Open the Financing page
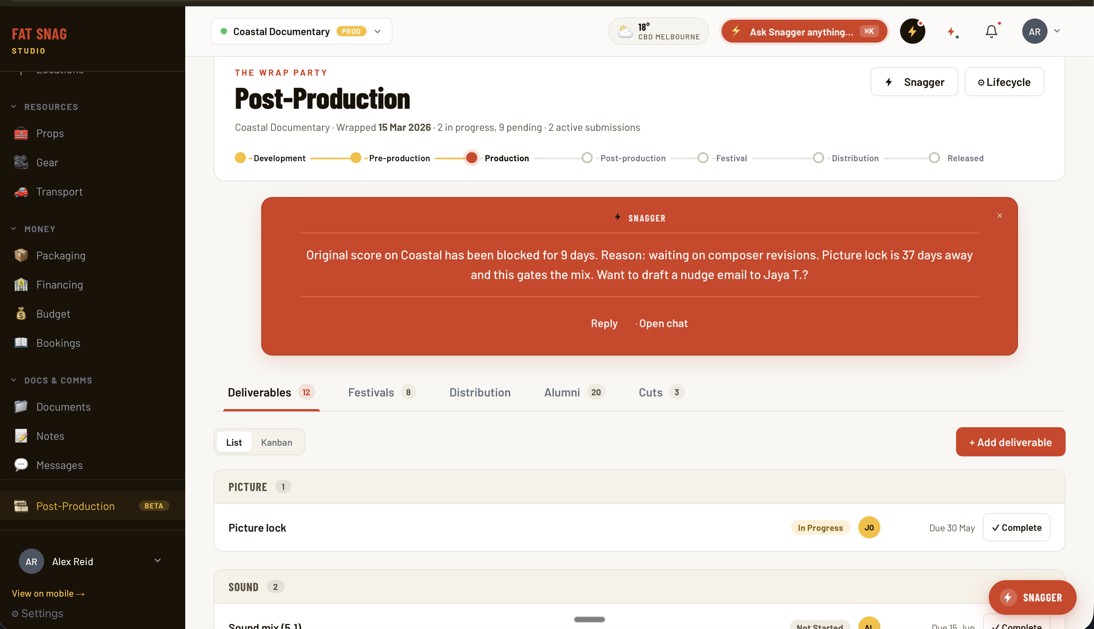This screenshot has width=1094, height=629. pyautogui.click(x=59, y=285)
